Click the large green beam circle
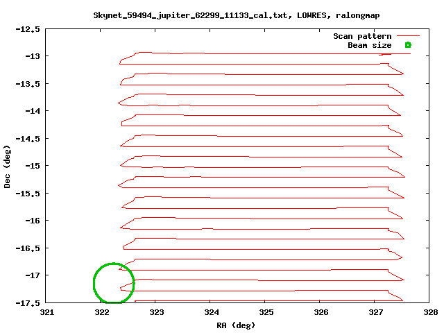The height and width of the screenshot is (333, 444). (114, 283)
